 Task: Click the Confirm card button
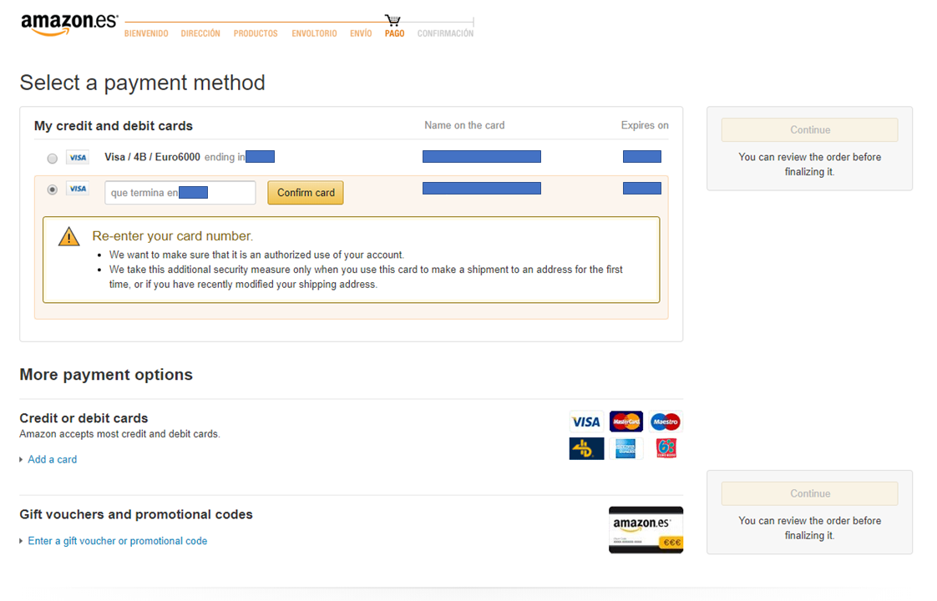(x=306, y=192)
